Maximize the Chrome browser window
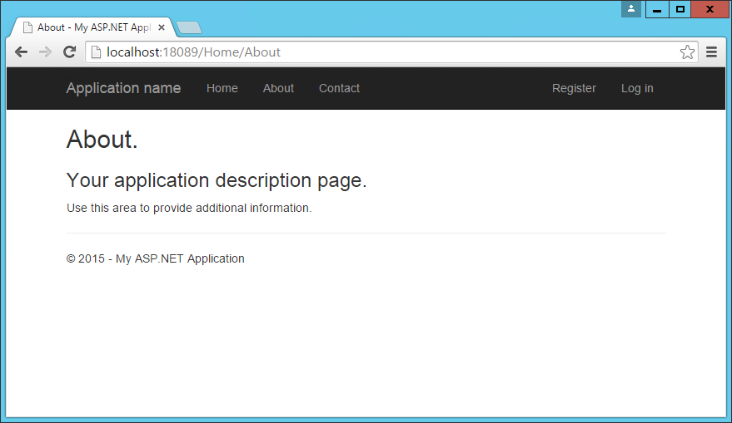This screenshot has height=423, width=732. click(680, 9)
